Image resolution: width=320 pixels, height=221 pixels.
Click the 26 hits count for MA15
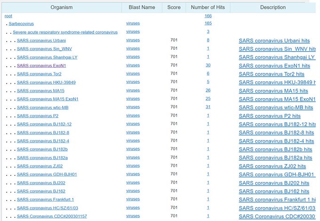[208, 91]
